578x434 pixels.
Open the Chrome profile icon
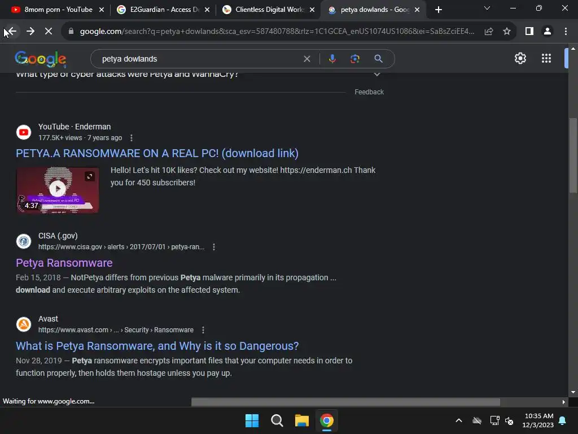(x=548, y=32)
